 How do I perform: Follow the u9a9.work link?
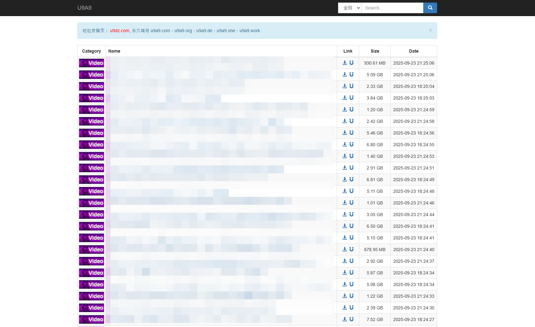tap(250, 31)
